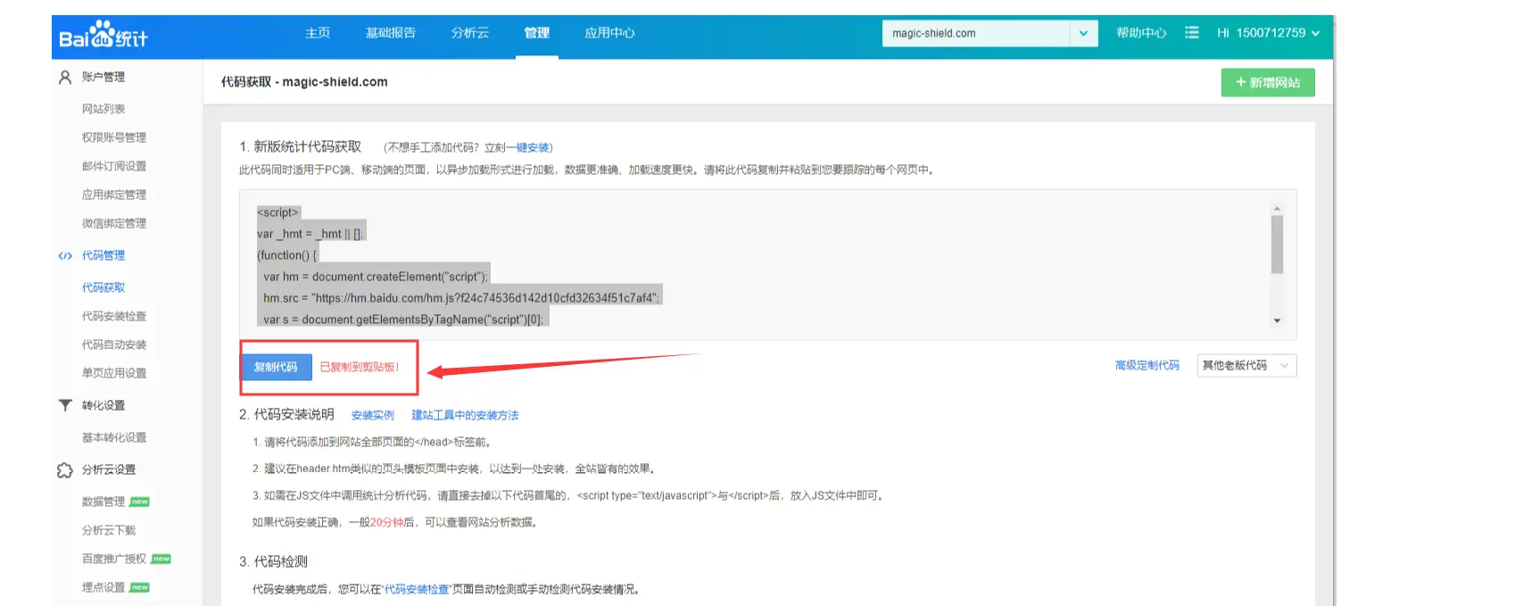Open 权限账号管理 in the sidebar
The image size is (1515, 606).
click(114, 137)
